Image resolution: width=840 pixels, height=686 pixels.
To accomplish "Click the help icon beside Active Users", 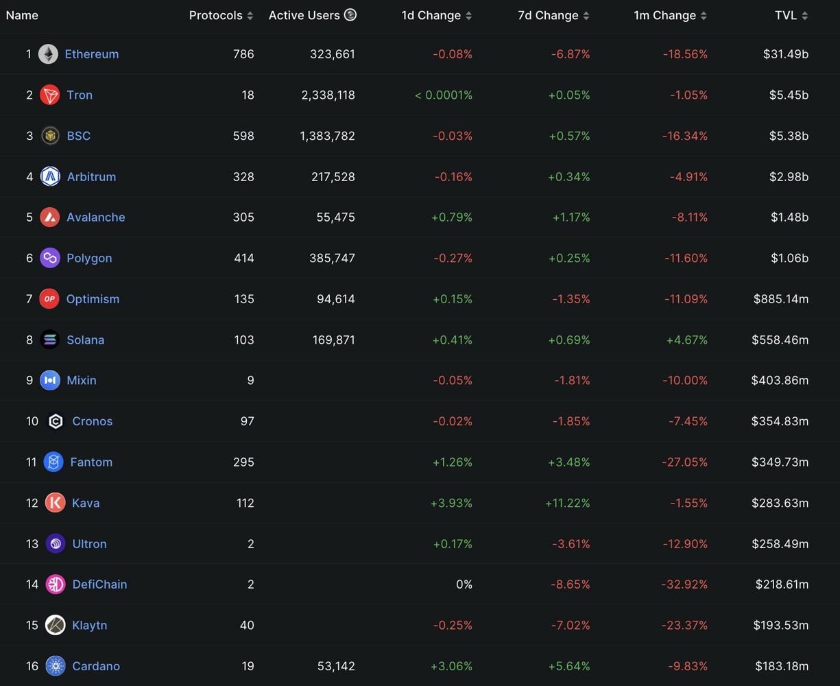I will point(350,14).
